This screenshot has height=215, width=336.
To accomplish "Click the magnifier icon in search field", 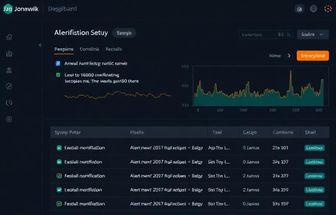I will [289, 35].
